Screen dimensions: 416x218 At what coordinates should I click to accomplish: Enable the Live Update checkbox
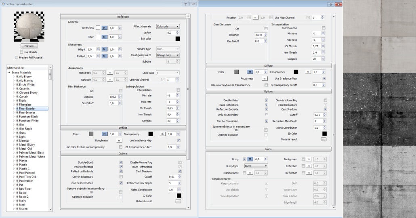(x=21, y=52)
